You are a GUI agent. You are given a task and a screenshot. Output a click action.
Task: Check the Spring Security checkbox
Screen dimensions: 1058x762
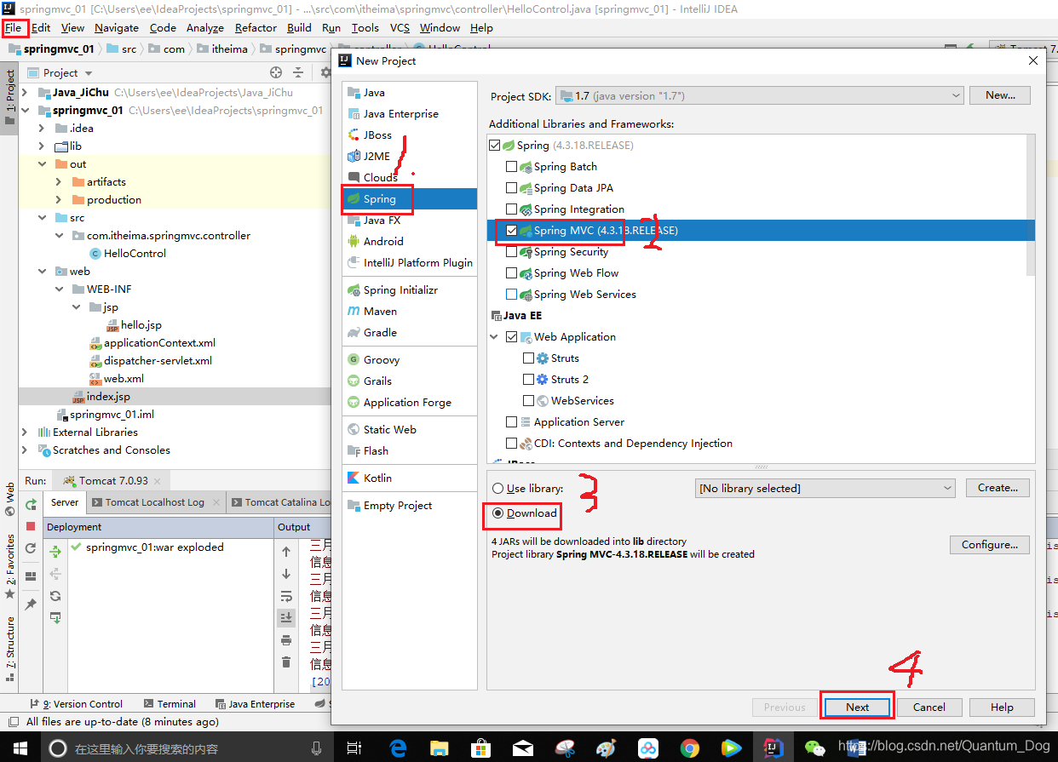(511, 252)
